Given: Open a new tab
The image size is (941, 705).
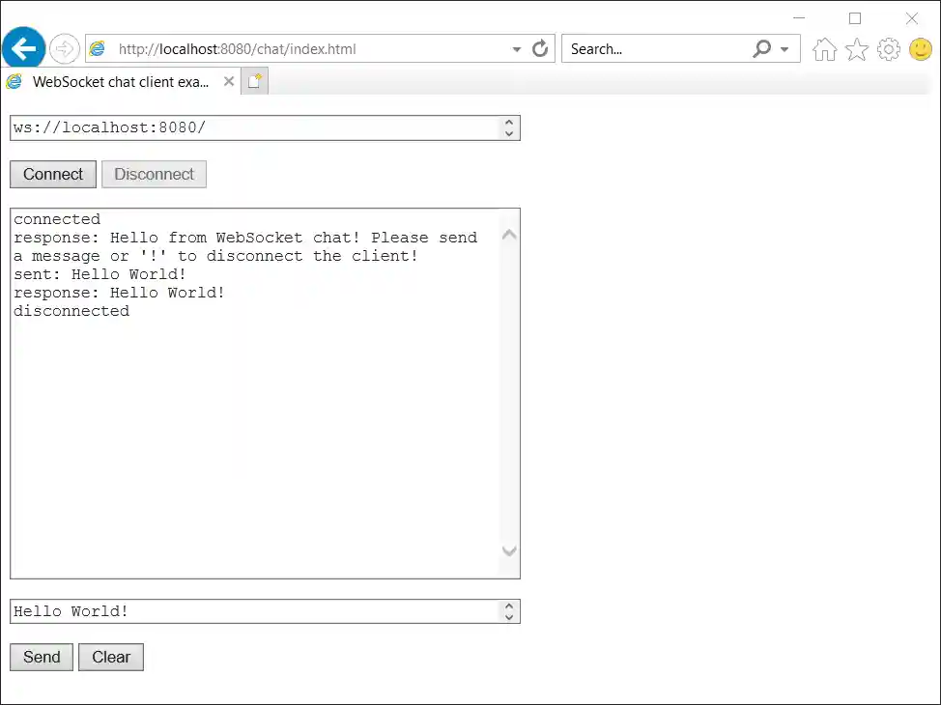Looking at the screenshot, I should [254, 82].
